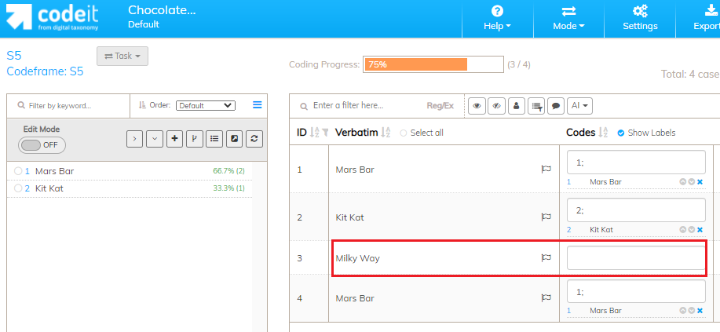Open the Order Default dropdown
The width and height of the screenshot is (720, 332).
[x=205, y=106]
